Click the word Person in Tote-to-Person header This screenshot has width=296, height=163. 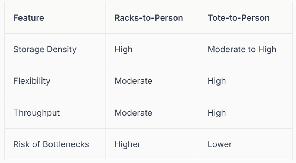coord(256,18)
